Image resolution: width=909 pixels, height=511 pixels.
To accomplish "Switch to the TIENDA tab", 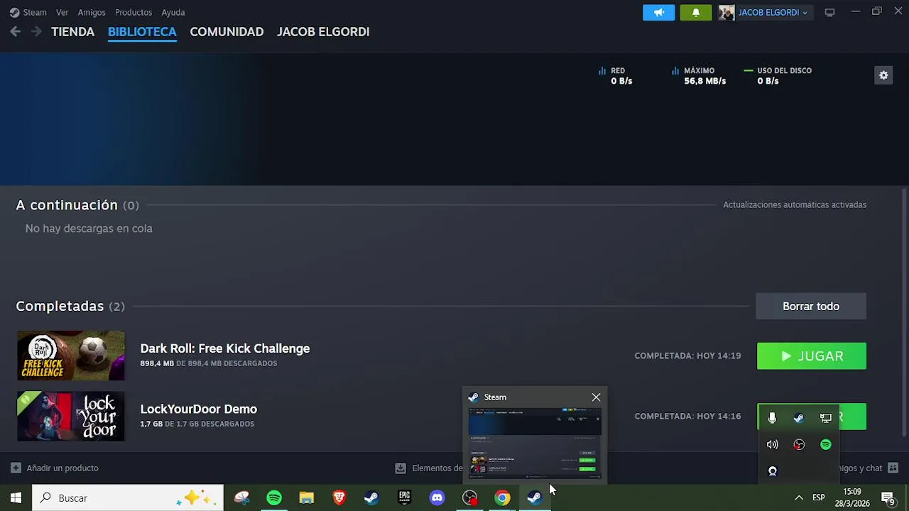I will pos(72,32).
